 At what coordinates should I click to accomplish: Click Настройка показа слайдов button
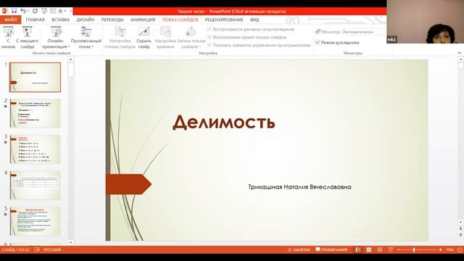pyautogui.click(x=120, y=38)
